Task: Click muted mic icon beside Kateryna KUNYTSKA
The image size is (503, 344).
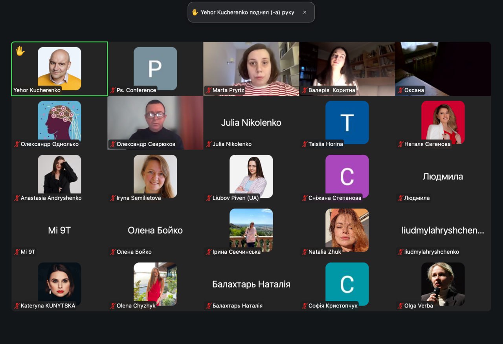Action: 17,306
